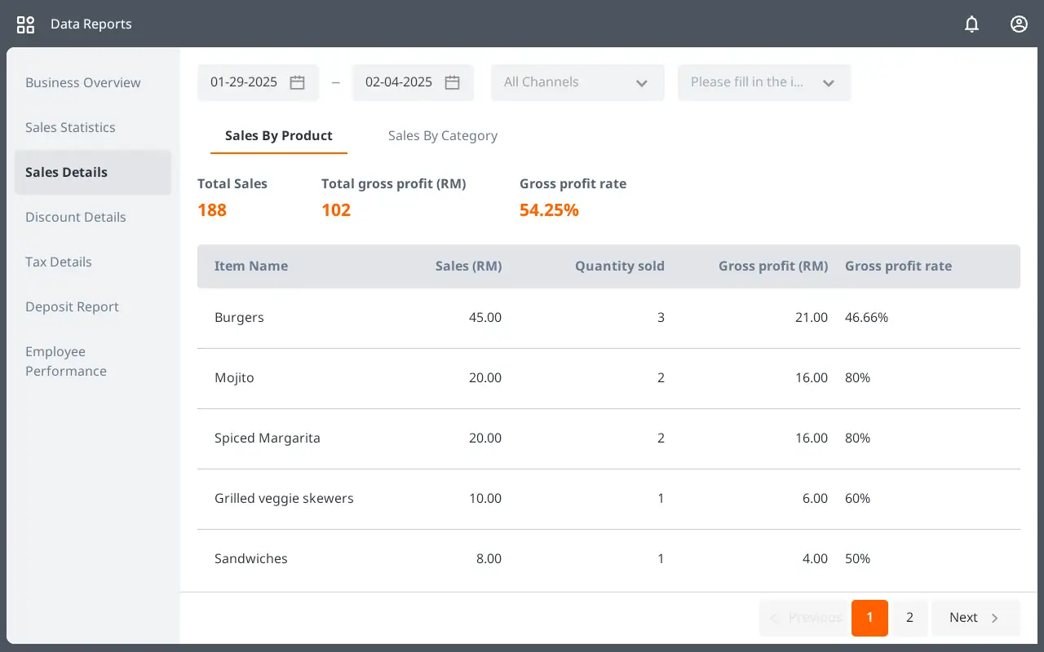Select the Sales By Product tab

(278, 136)
